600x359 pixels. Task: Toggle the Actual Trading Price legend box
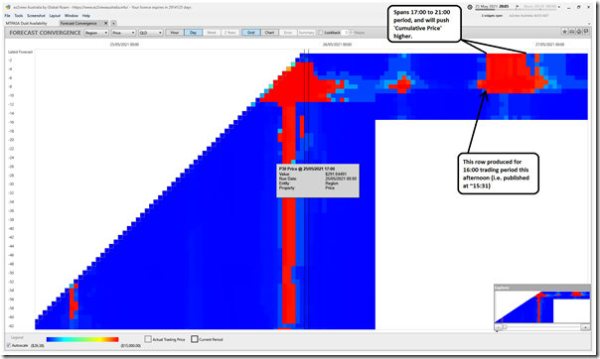(148, 339)
